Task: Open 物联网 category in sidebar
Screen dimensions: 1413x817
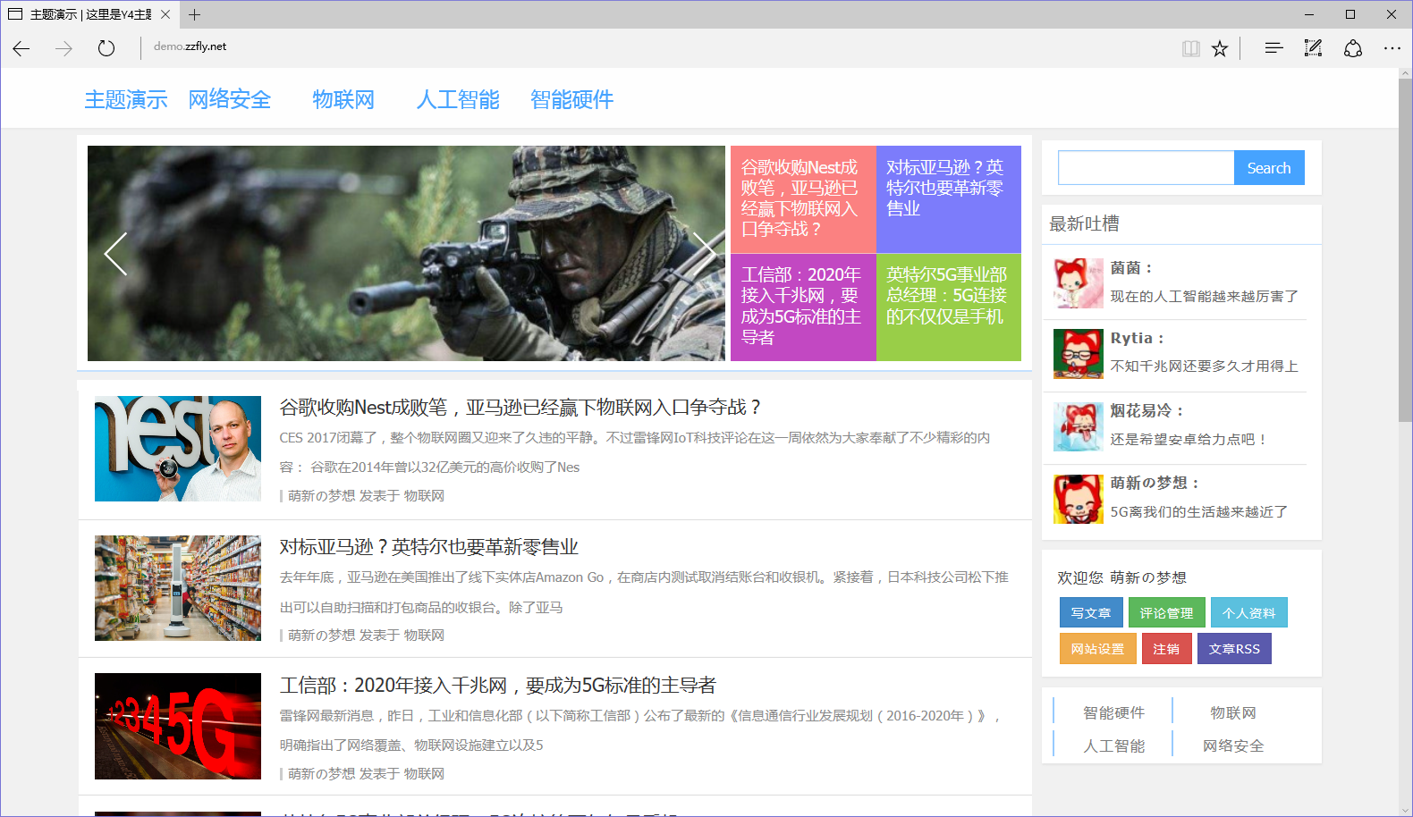Action: pyautogui.click(x=1233, y=712)
